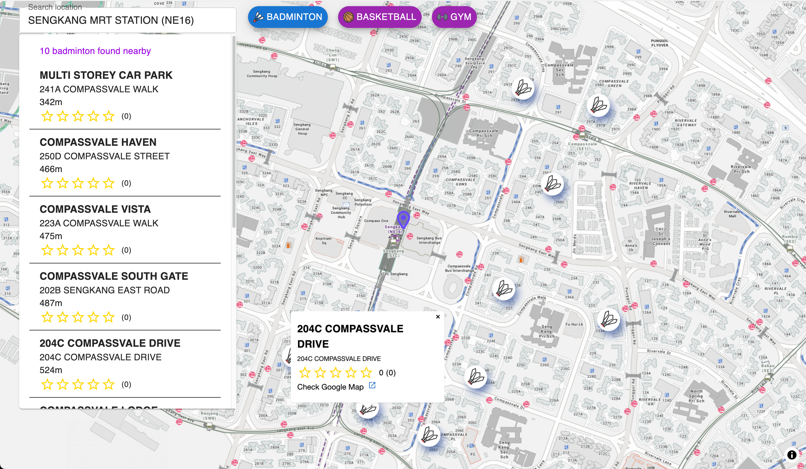
Task: Switch filter to Basketball
Action: (x=380, y=17)
